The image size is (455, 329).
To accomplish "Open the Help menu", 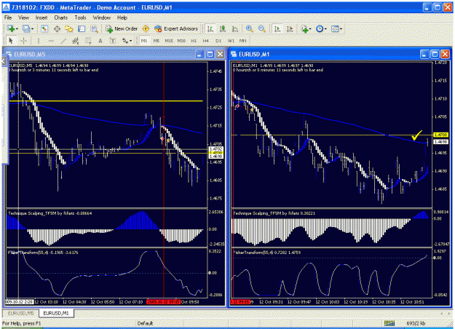I will [122, 17].
